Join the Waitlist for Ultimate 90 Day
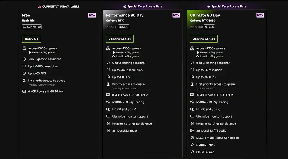 (x=204, y=39)
